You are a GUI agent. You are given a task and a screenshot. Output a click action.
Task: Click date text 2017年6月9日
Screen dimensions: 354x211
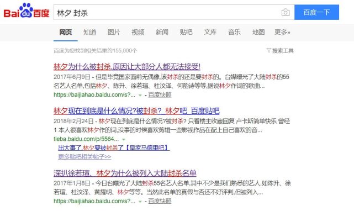72,77
